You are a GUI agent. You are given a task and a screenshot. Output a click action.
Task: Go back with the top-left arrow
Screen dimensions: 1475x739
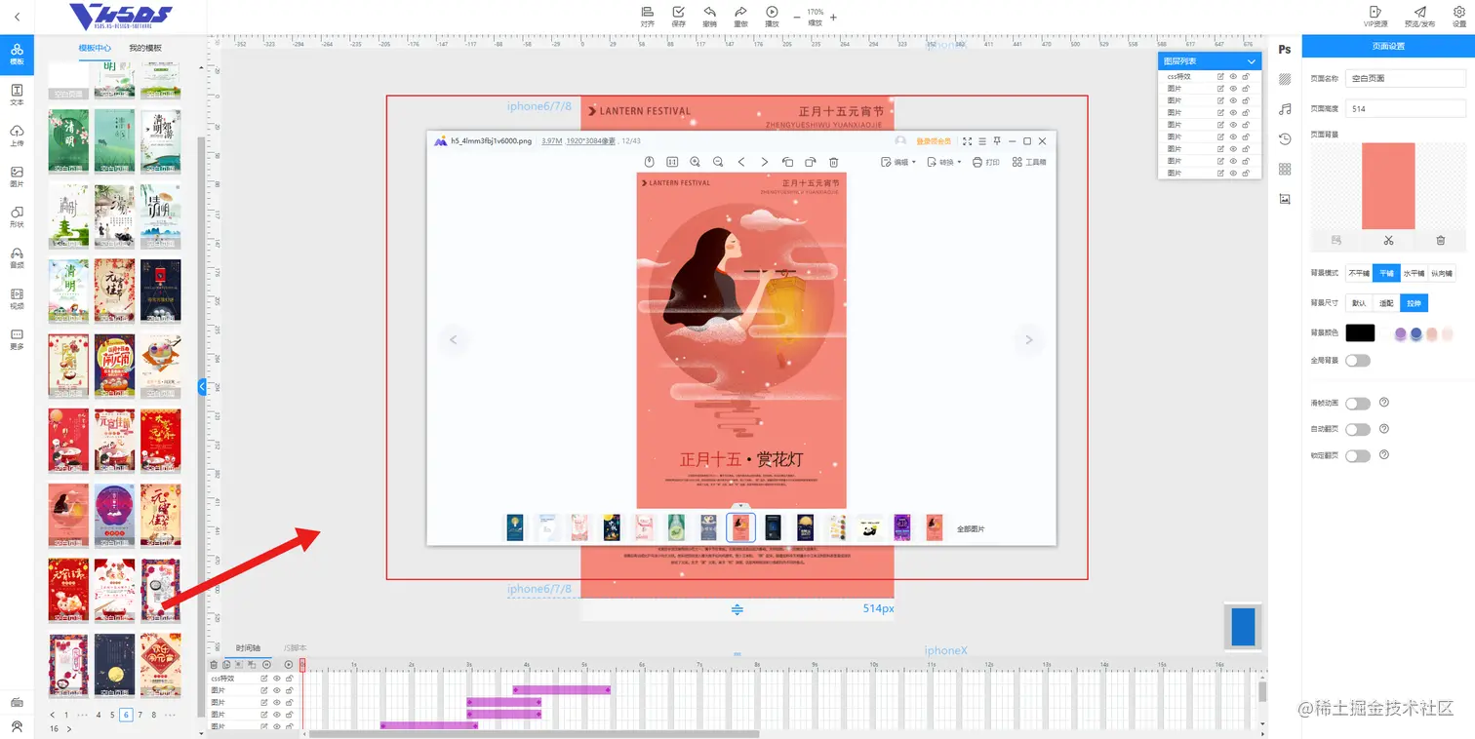coord(17,17)
